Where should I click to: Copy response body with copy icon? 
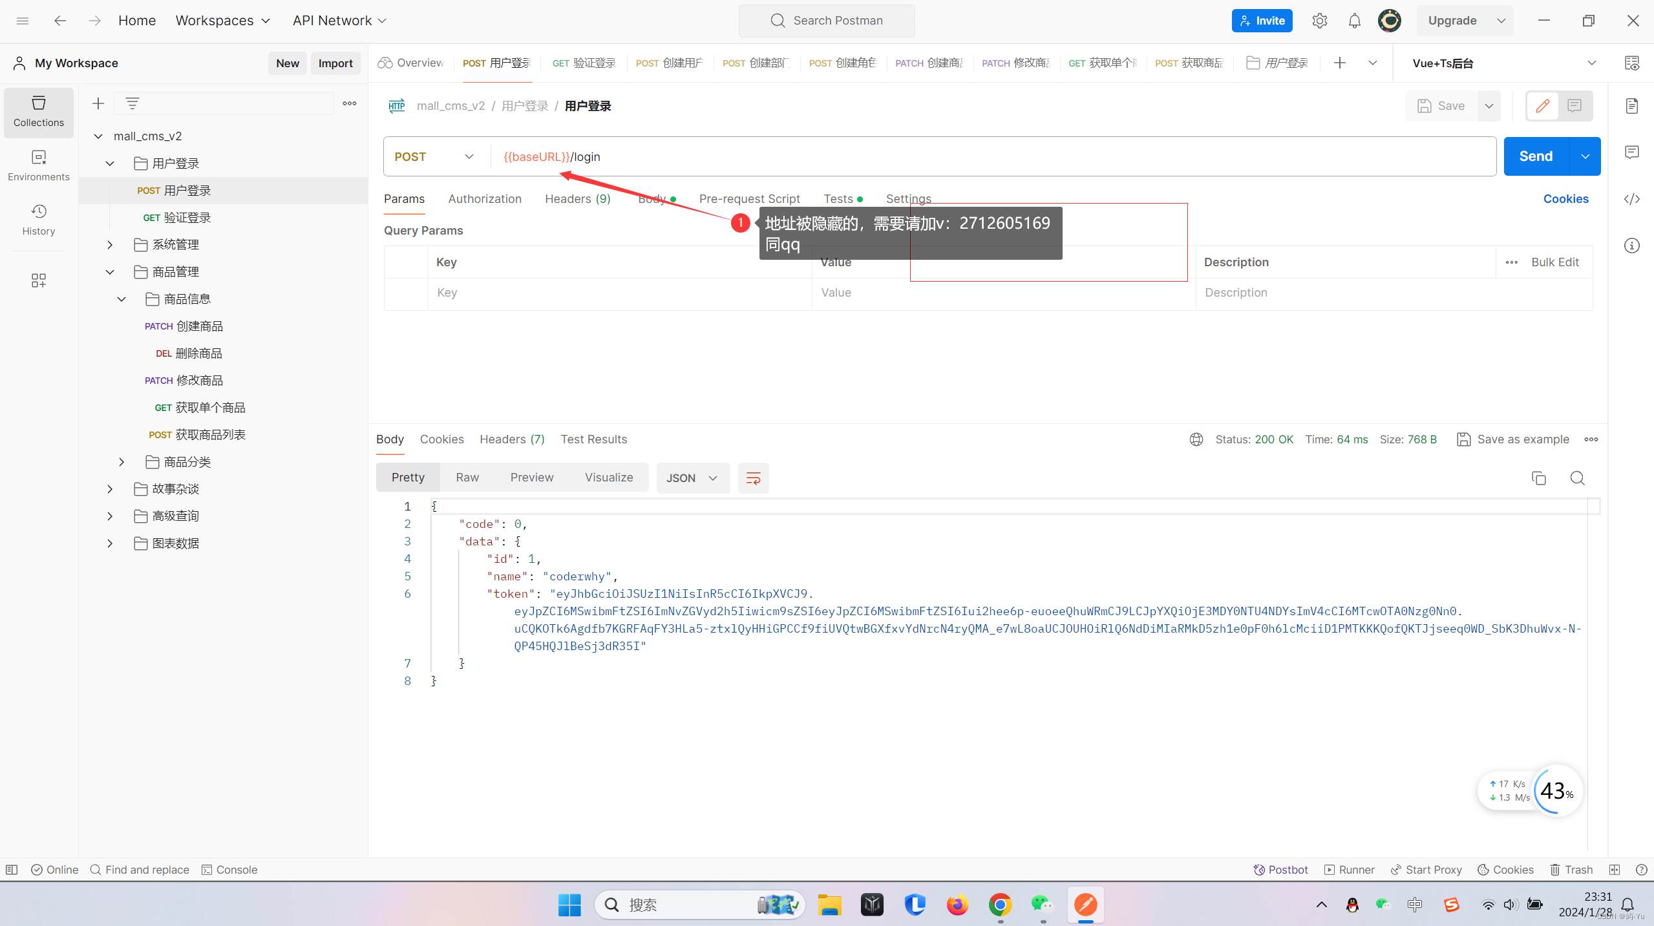1538,478
